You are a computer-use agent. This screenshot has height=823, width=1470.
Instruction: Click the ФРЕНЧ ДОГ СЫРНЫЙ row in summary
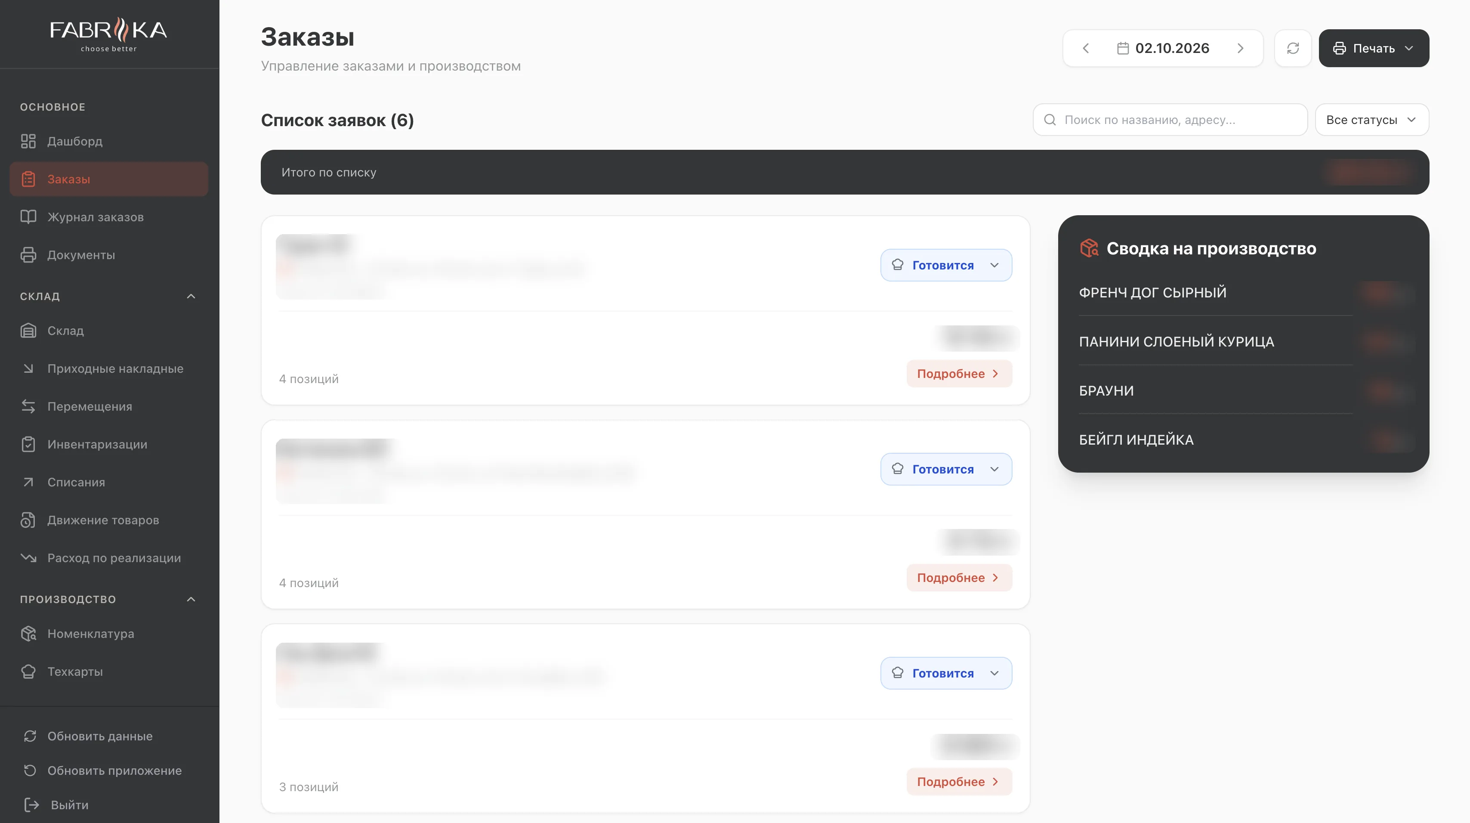1244,292
